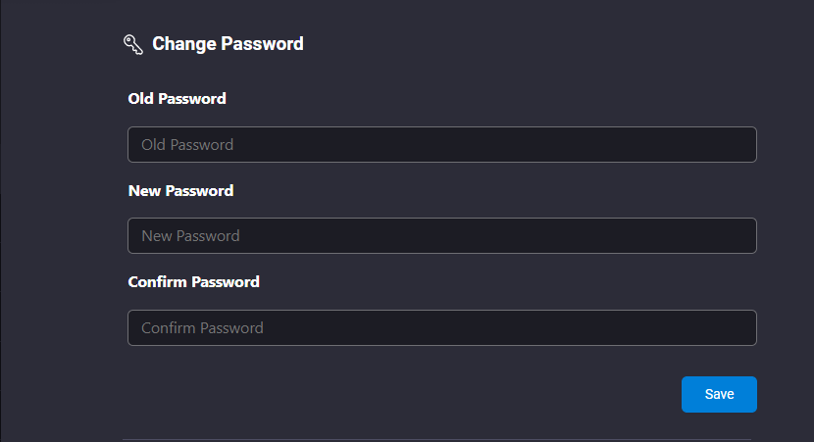Click the key icon beside Change Password

(133, 45)
